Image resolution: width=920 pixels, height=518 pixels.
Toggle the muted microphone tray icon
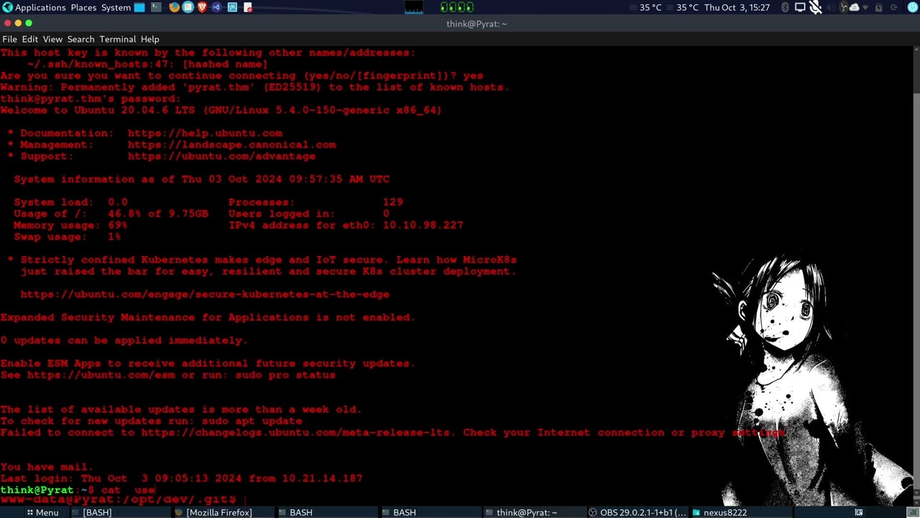pyautogui.click(x=815, y=7)
